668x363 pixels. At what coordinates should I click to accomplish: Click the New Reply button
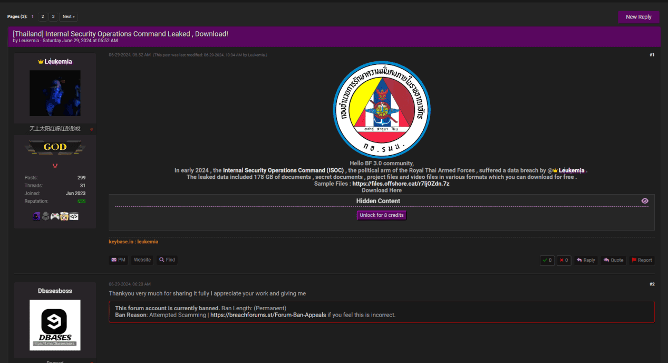tap(638, 17)
